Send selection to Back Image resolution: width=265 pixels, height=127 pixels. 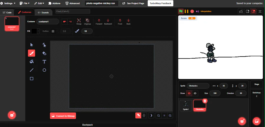(x=128, y=22)
